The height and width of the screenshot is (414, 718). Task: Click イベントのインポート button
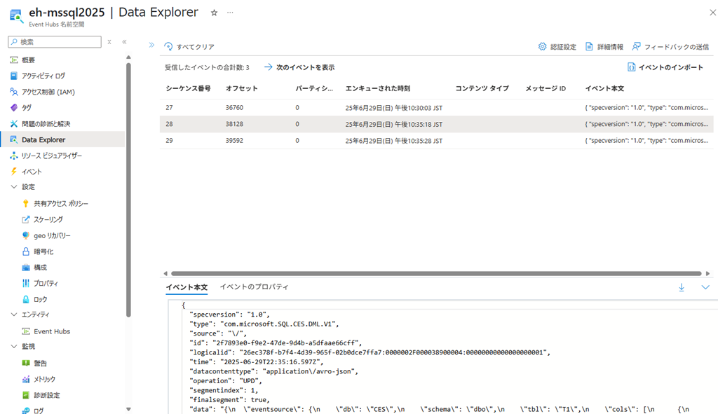(665, 67)
